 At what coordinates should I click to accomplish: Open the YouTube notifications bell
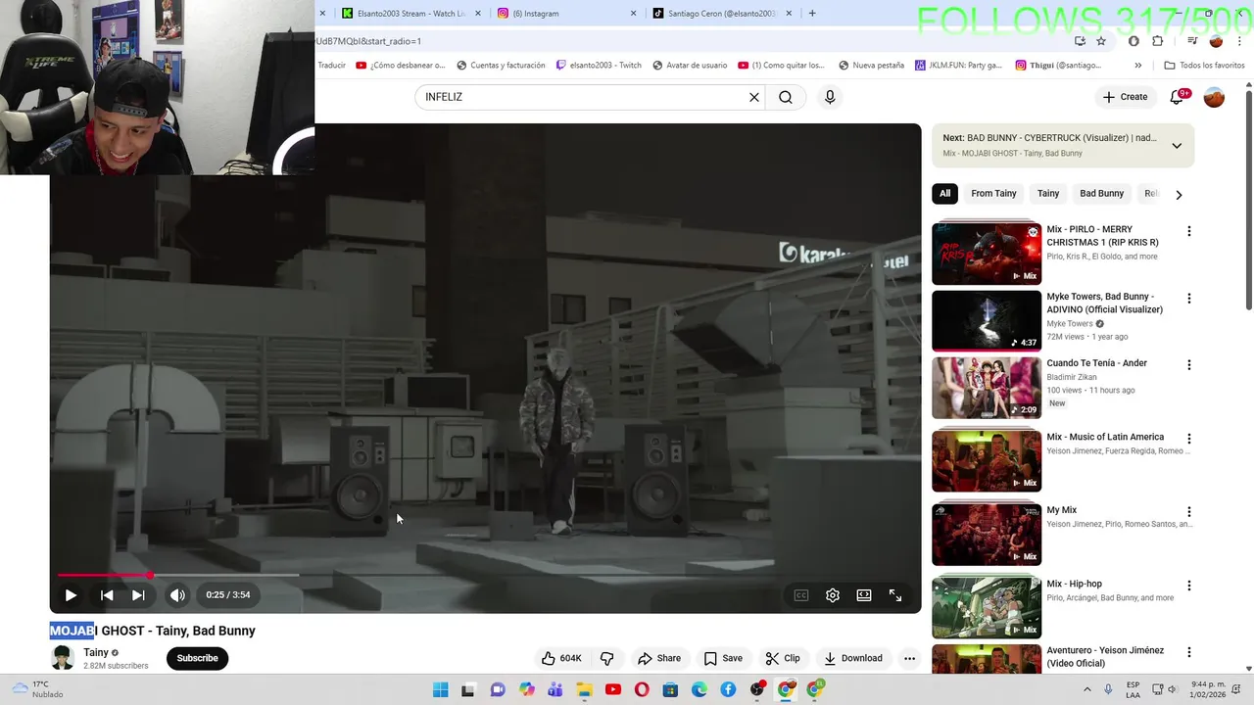click(1178, 97)
